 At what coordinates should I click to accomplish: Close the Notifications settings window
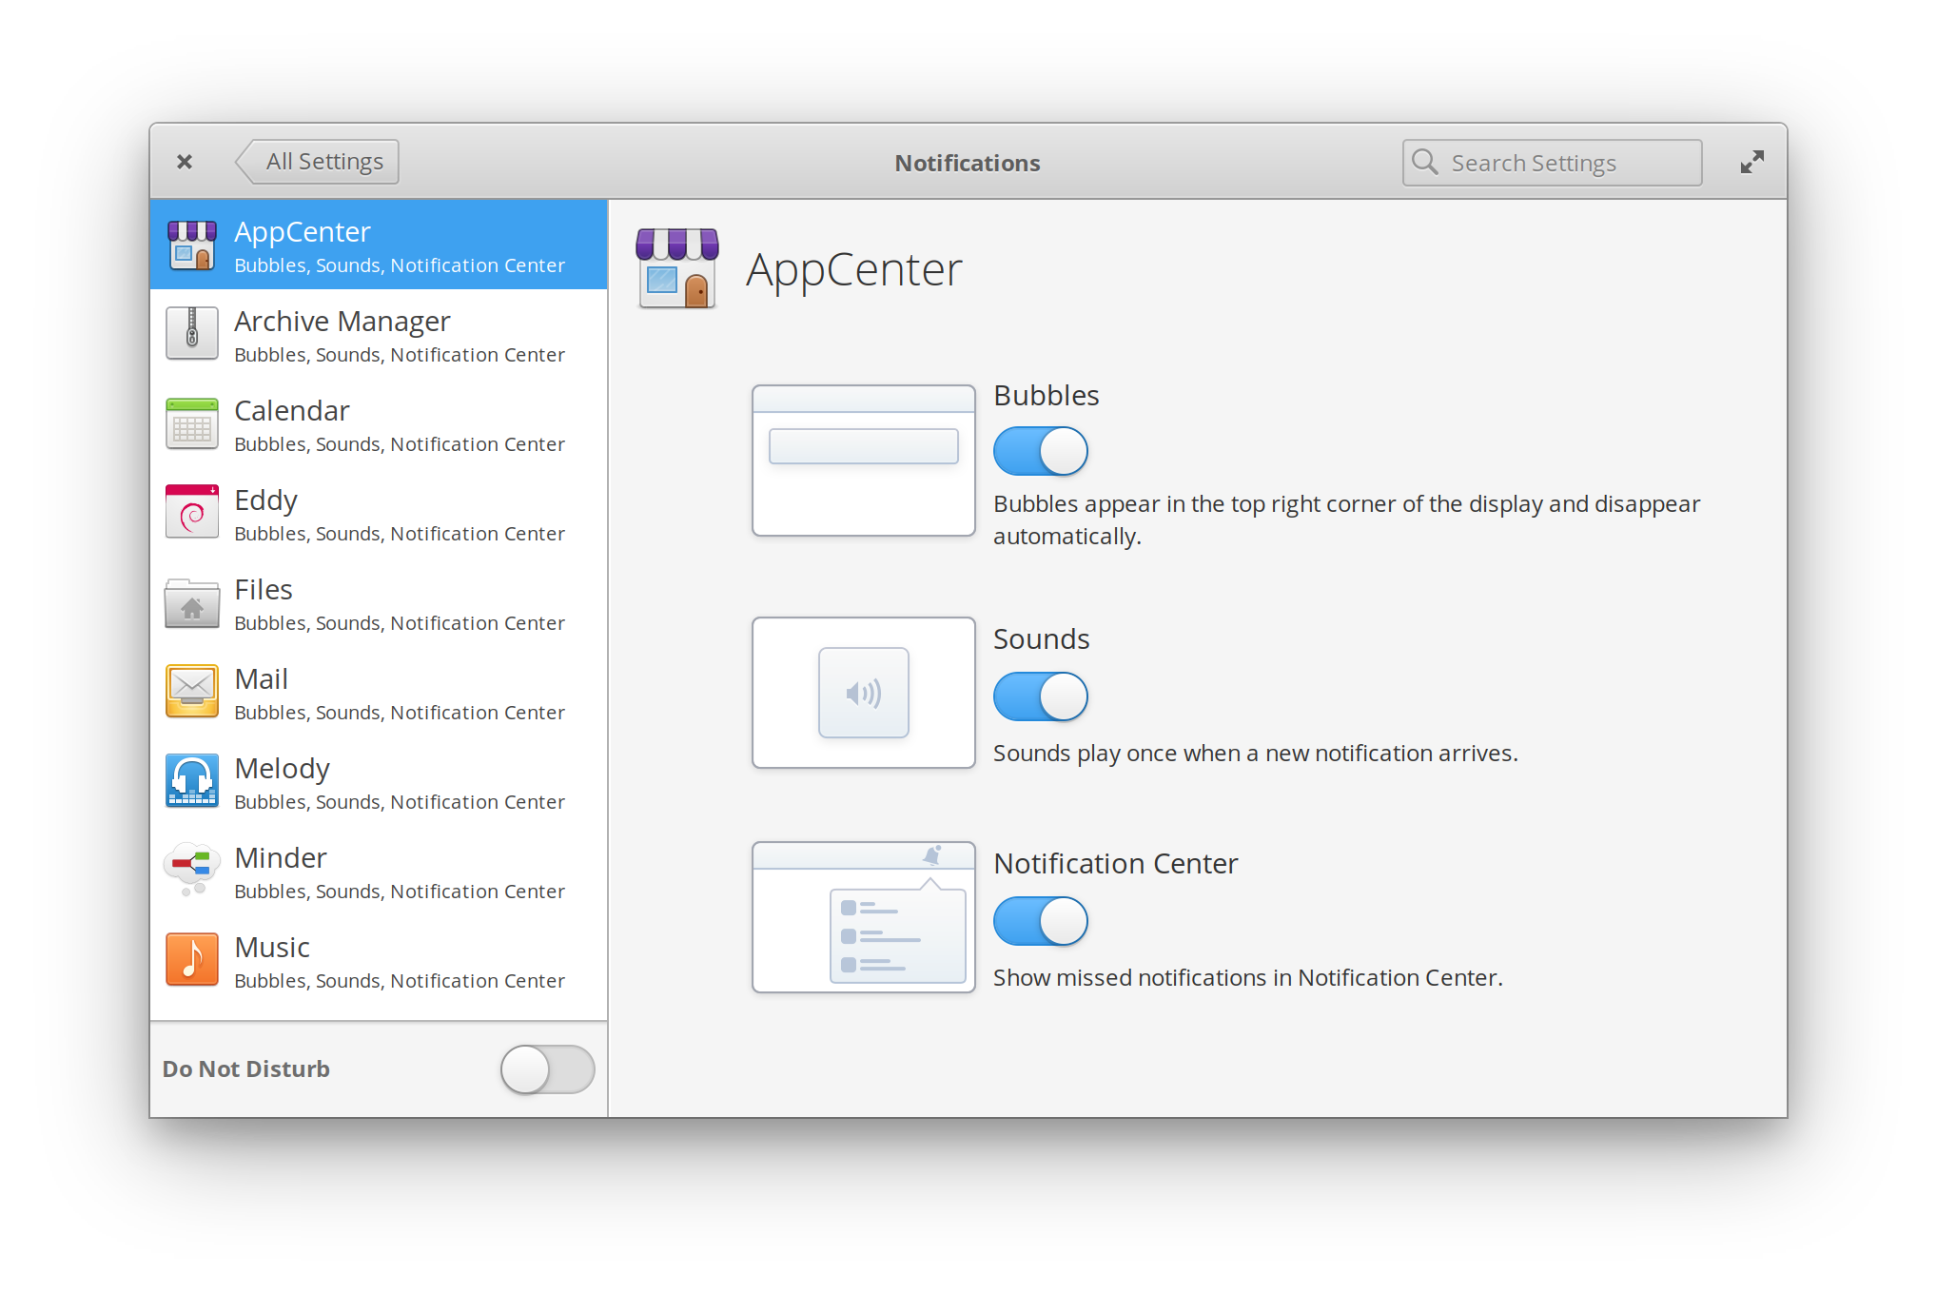(x=185, y=162)
